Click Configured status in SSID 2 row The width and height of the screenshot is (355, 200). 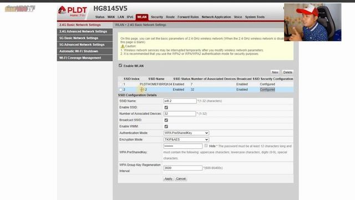click(267, 89)
